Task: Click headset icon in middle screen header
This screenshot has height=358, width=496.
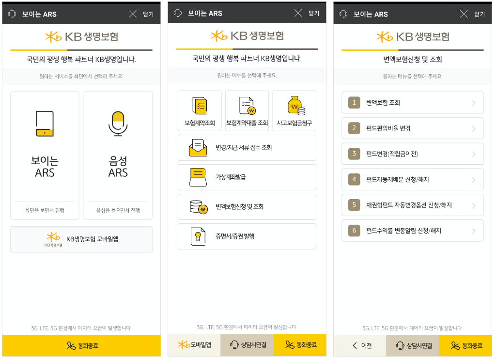Action: tap(178, 13)
